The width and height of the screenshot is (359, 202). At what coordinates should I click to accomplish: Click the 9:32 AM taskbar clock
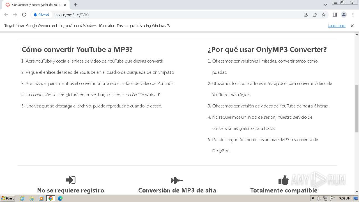345,198
